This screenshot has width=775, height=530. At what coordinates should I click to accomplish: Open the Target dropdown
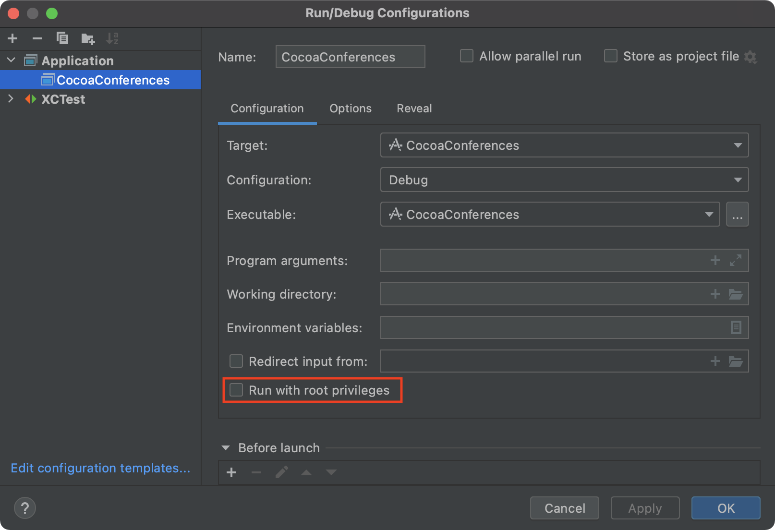pos(565,145)
